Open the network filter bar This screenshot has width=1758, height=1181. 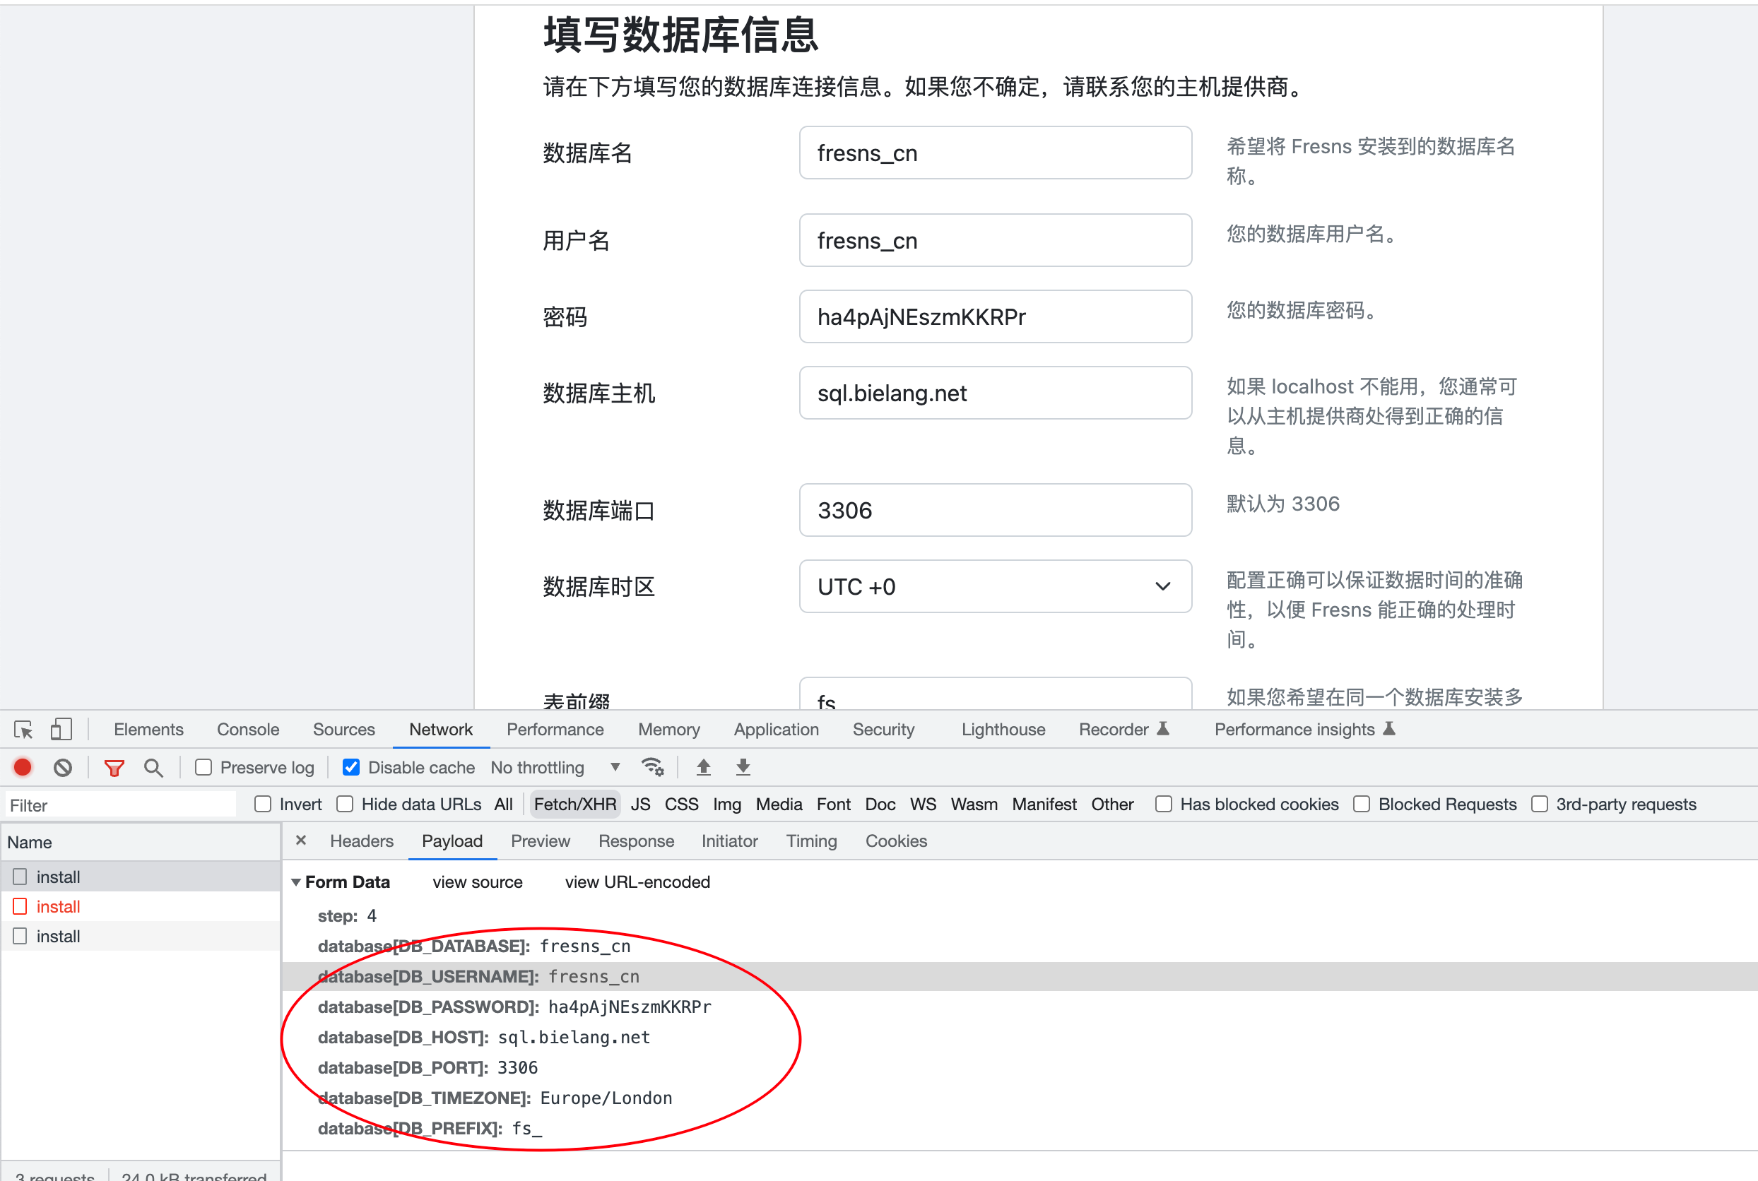(114, 767)
